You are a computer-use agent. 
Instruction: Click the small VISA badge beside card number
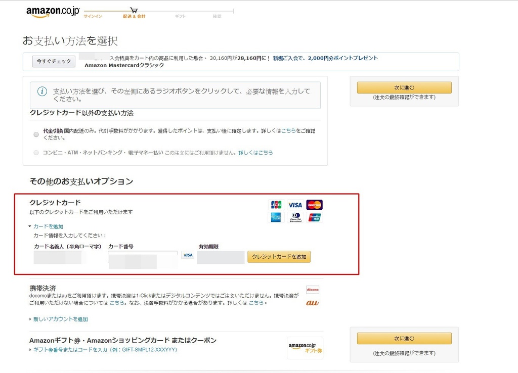coord(188,255)
